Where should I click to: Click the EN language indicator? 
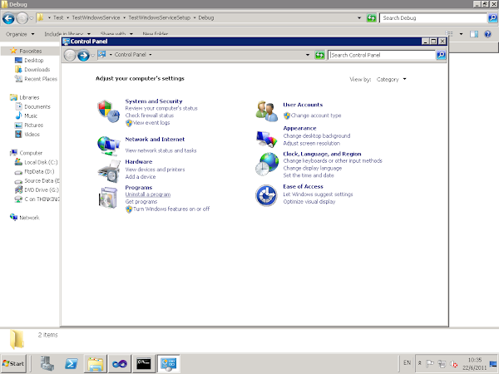(407, 362)
